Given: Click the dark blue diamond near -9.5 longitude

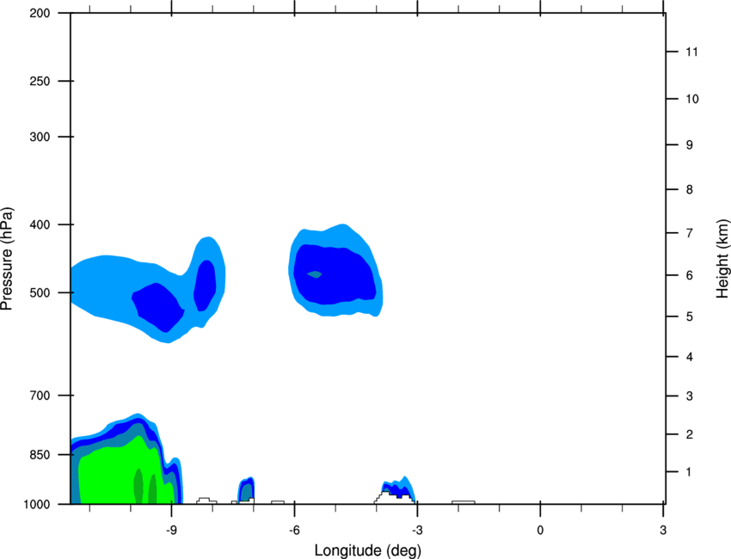Looking at the screenshot, I should 157,308.
